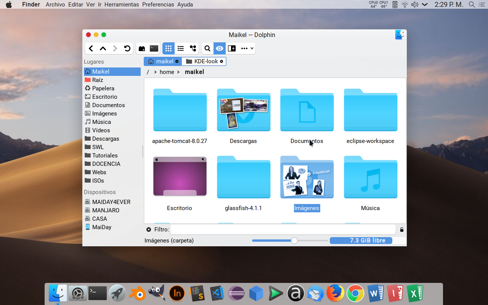Open the Excel icon in the dock
The width and height of the screenshot is (488, 305).
tap(415, 294)
